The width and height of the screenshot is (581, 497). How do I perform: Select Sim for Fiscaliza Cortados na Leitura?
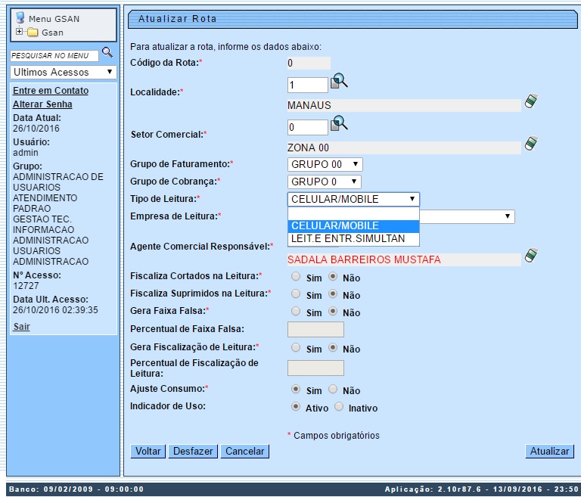297,276
